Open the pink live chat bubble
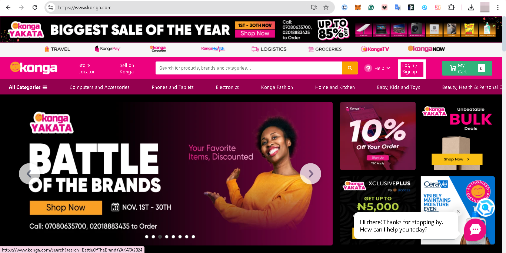 point(475,230)
